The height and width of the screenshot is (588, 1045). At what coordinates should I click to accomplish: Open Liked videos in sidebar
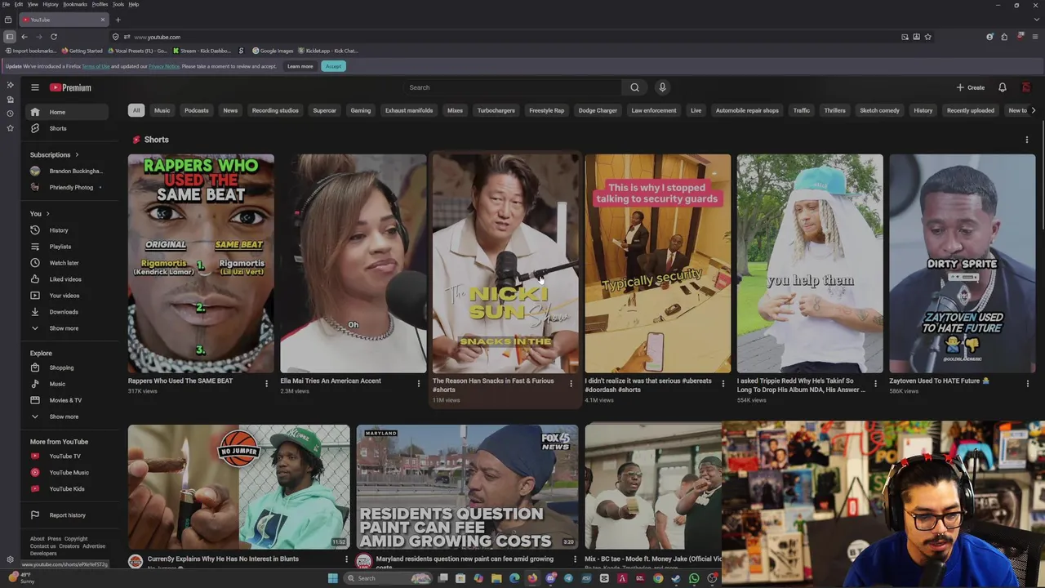[x=68, y=279]
